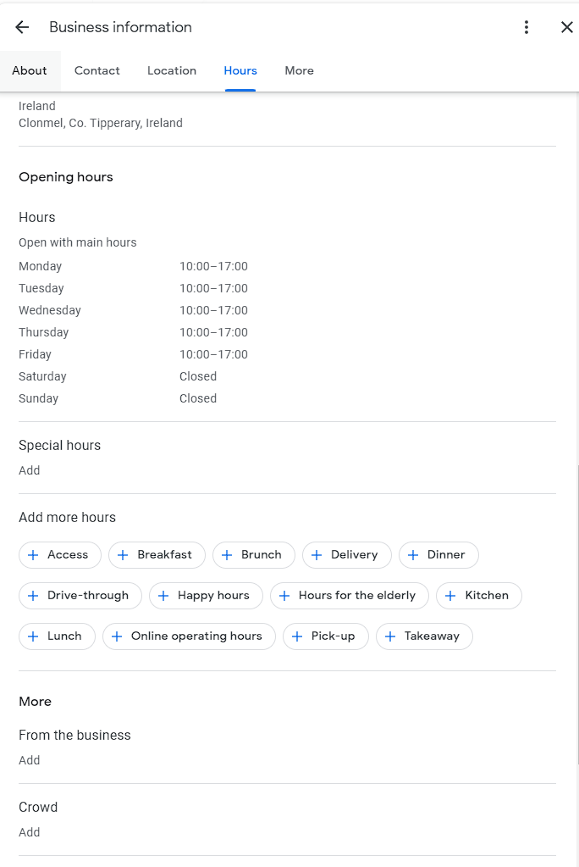The width and height of the screenshot is (579, 867).
Task: Add Drive-through hours
Action: coord(80,596)
